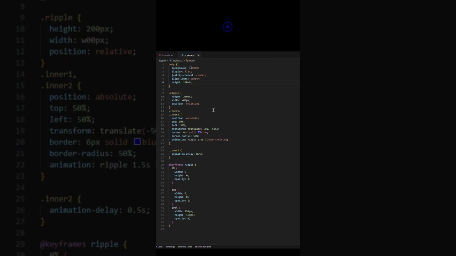Open the Ripple folder breadcrumb
The image size is (456, 256).
pos(162,60)
